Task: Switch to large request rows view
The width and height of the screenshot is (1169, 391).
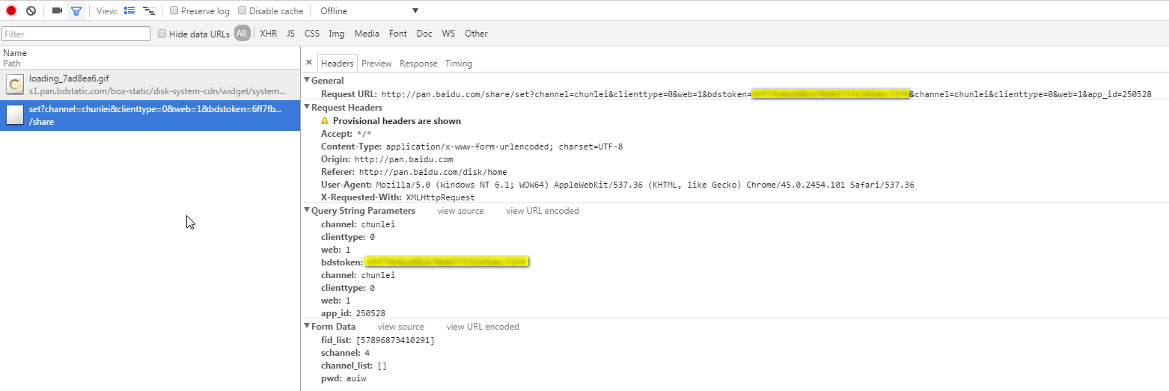Action: [129, 10]
